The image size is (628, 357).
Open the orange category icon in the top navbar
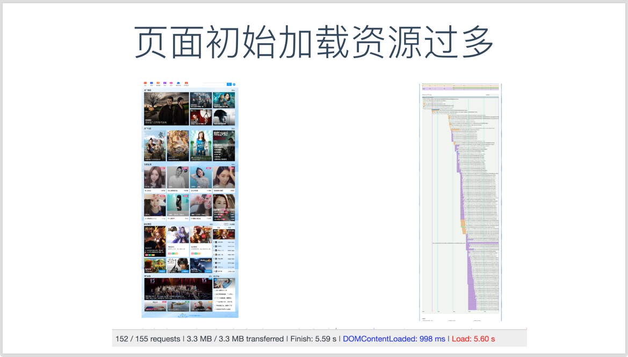pyautogui.click(x=158, y=83)
